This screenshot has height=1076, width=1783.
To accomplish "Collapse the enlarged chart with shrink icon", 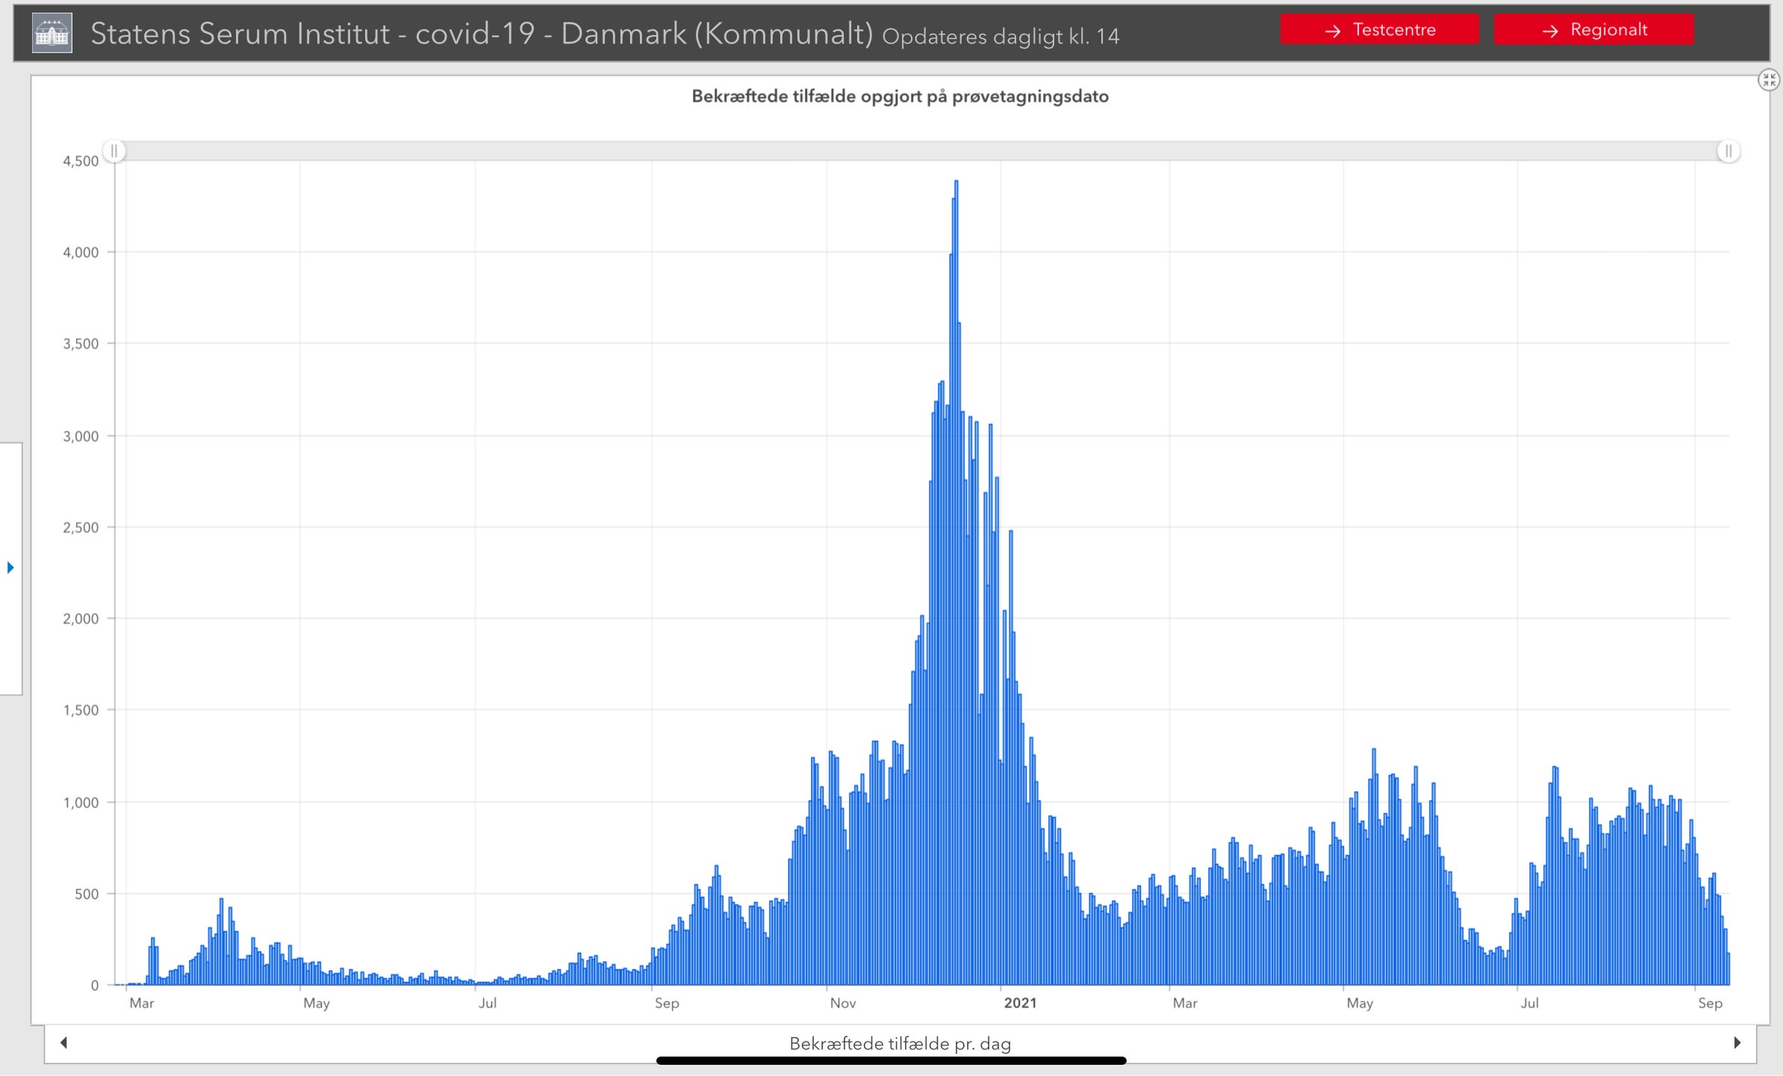I will (x=1768, y=80).
